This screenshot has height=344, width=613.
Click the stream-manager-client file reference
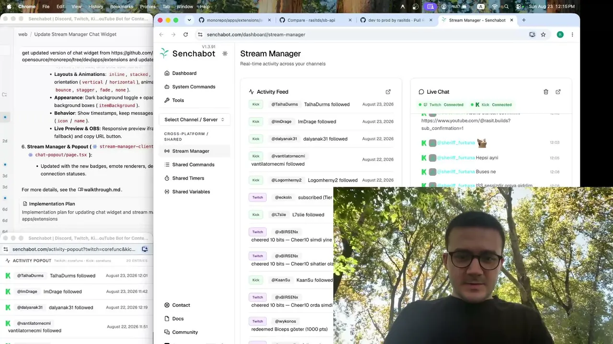tap(123, 147)
